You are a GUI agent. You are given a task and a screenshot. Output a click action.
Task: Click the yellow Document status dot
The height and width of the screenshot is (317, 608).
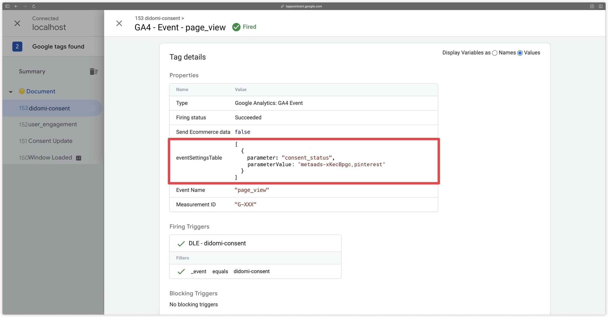22,91
